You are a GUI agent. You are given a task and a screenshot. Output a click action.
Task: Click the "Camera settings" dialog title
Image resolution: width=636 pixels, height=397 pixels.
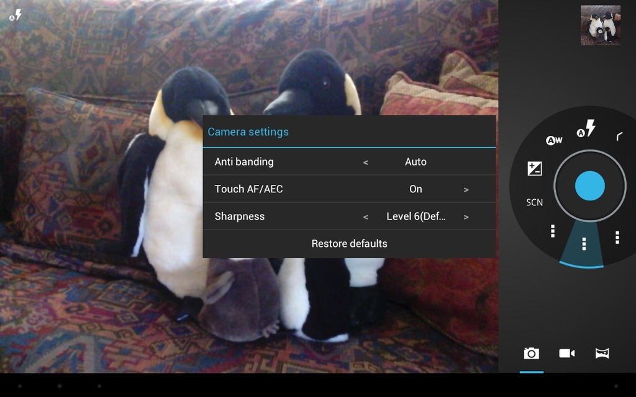point(248,132)
